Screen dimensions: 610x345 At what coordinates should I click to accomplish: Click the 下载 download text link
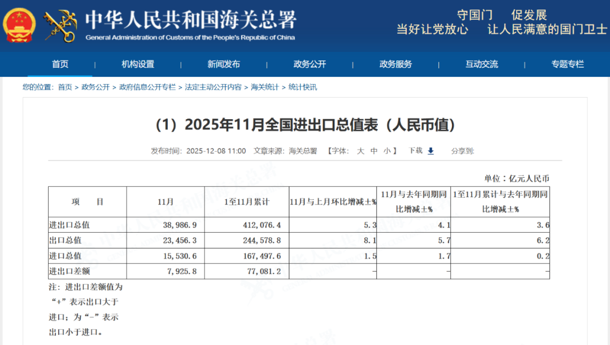pyautogui.click(x=416, y=151)
